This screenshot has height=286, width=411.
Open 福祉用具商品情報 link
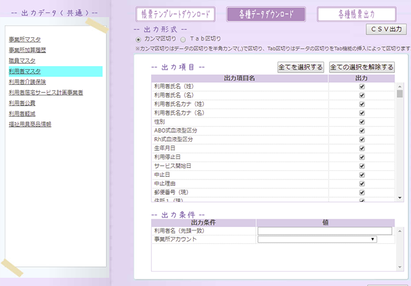(30, 125)
